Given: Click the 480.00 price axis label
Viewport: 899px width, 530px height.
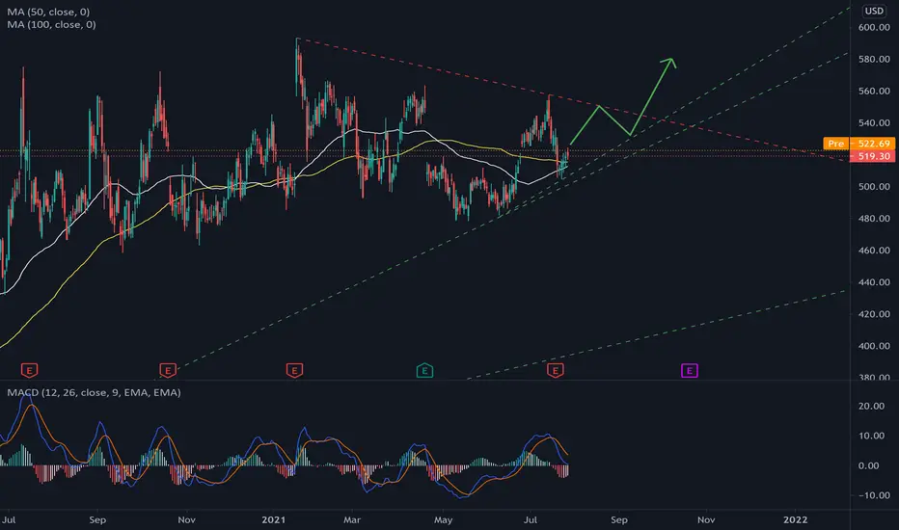Looking at the screenshot, I should click(874, 219).
